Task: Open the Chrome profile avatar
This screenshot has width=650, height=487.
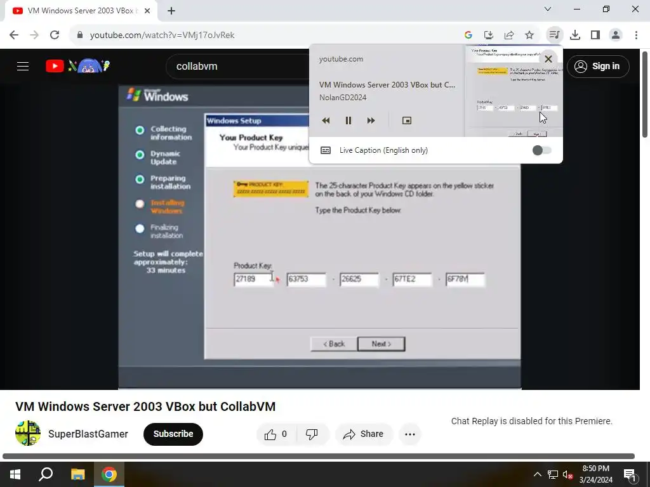Action: pyautogui.click(x=616, y=36)
